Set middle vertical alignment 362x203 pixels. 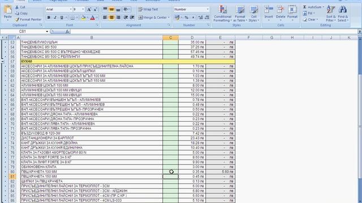pos(111,10)
